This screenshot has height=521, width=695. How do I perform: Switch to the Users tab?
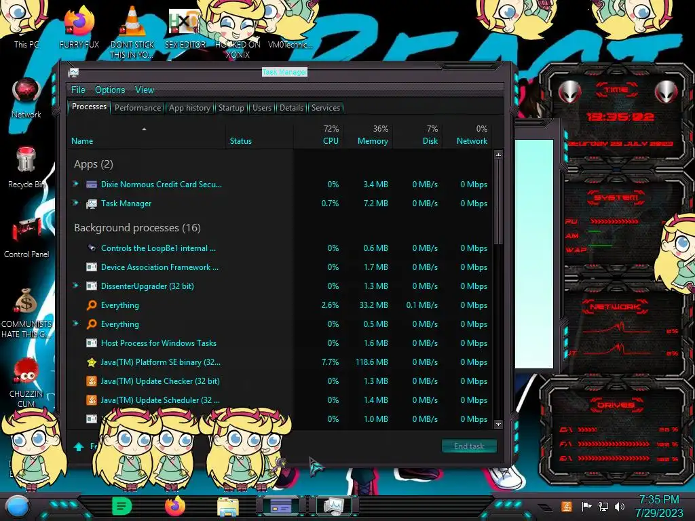[262, 108]
